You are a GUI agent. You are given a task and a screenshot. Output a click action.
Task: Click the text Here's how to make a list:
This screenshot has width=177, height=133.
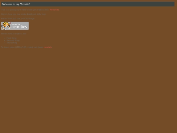(x=14, y=34)
